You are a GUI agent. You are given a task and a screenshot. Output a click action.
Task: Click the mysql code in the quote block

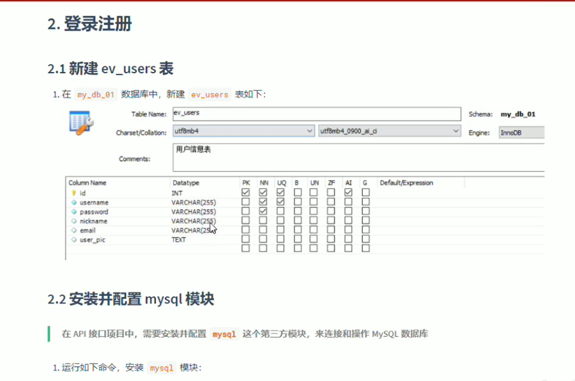pos(225,334)
